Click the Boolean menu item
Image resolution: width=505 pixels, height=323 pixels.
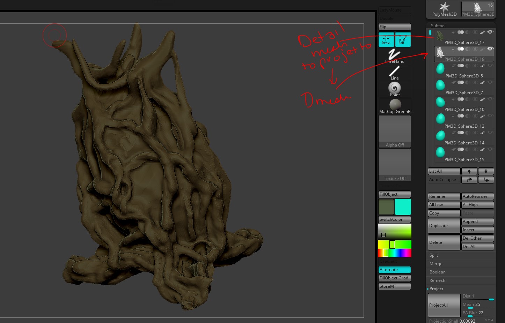[437, 272]
